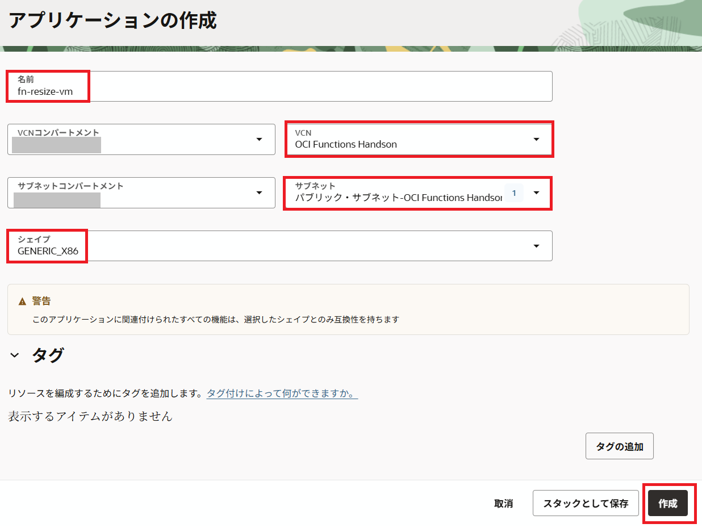Click the タグ section heading text
The image size is (702, 532).
pyautogui.click(x=48, y=355)
